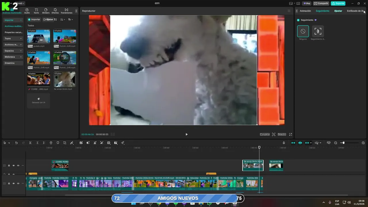Viewport: 368px width, 207px height.
Task: Toggle lock on the top track
Action: (x=9, y=166)
